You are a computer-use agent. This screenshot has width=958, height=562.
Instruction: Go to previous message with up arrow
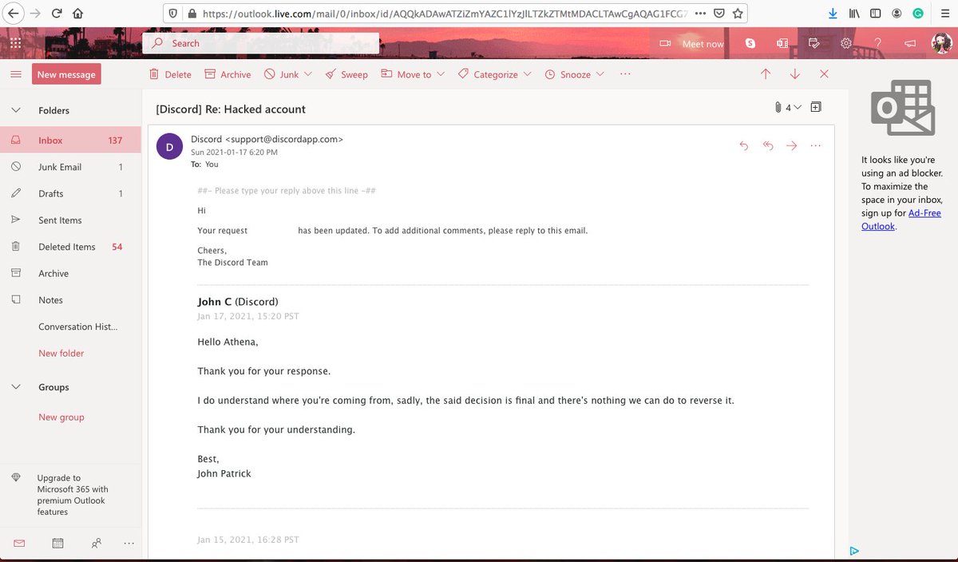pyautogui.click(x=766, y=73)
